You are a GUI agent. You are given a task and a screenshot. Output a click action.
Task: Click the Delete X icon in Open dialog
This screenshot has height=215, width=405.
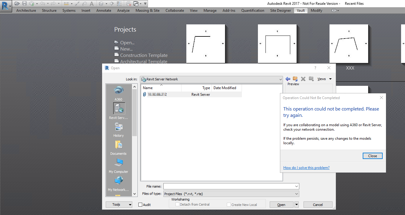[x=303, y=79]
